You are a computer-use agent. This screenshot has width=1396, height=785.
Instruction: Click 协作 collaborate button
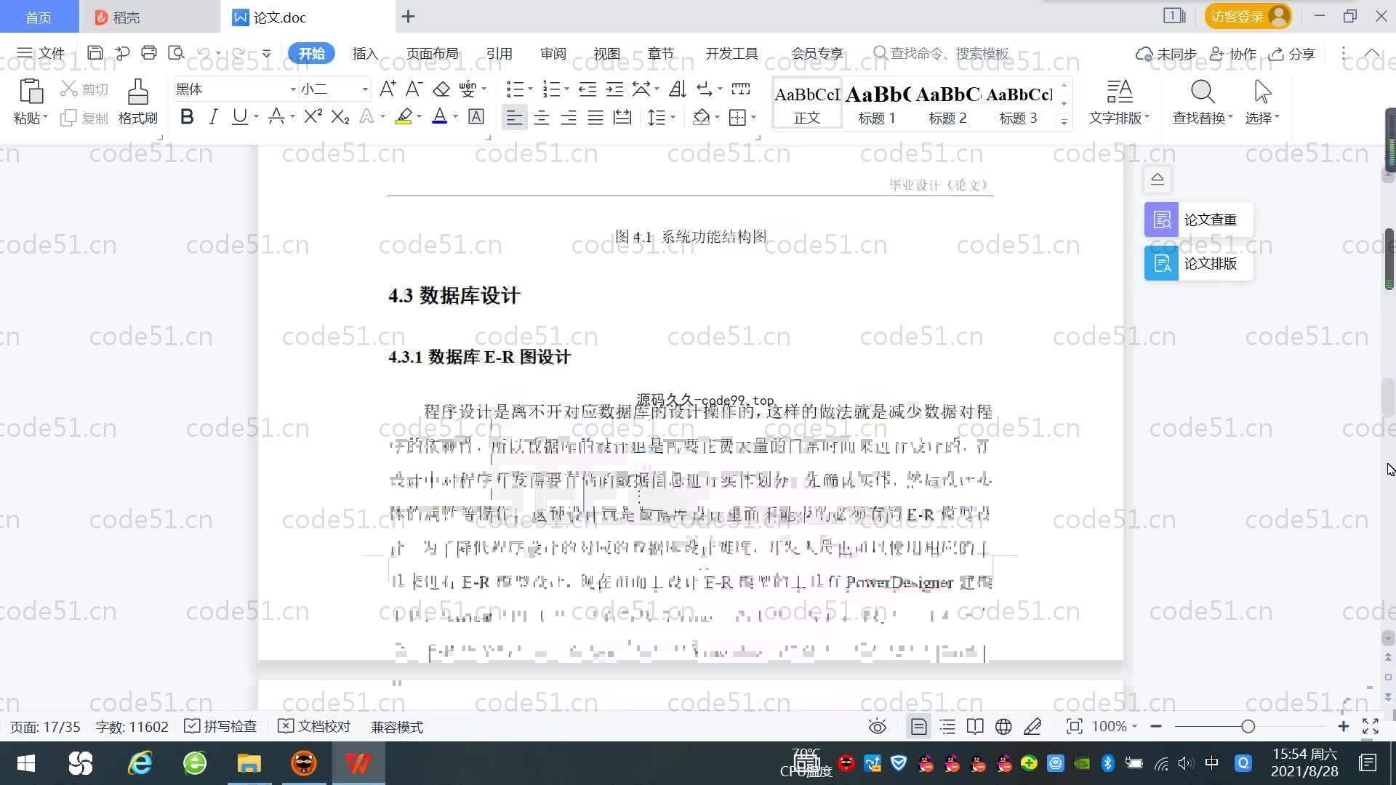[1233, 54]
